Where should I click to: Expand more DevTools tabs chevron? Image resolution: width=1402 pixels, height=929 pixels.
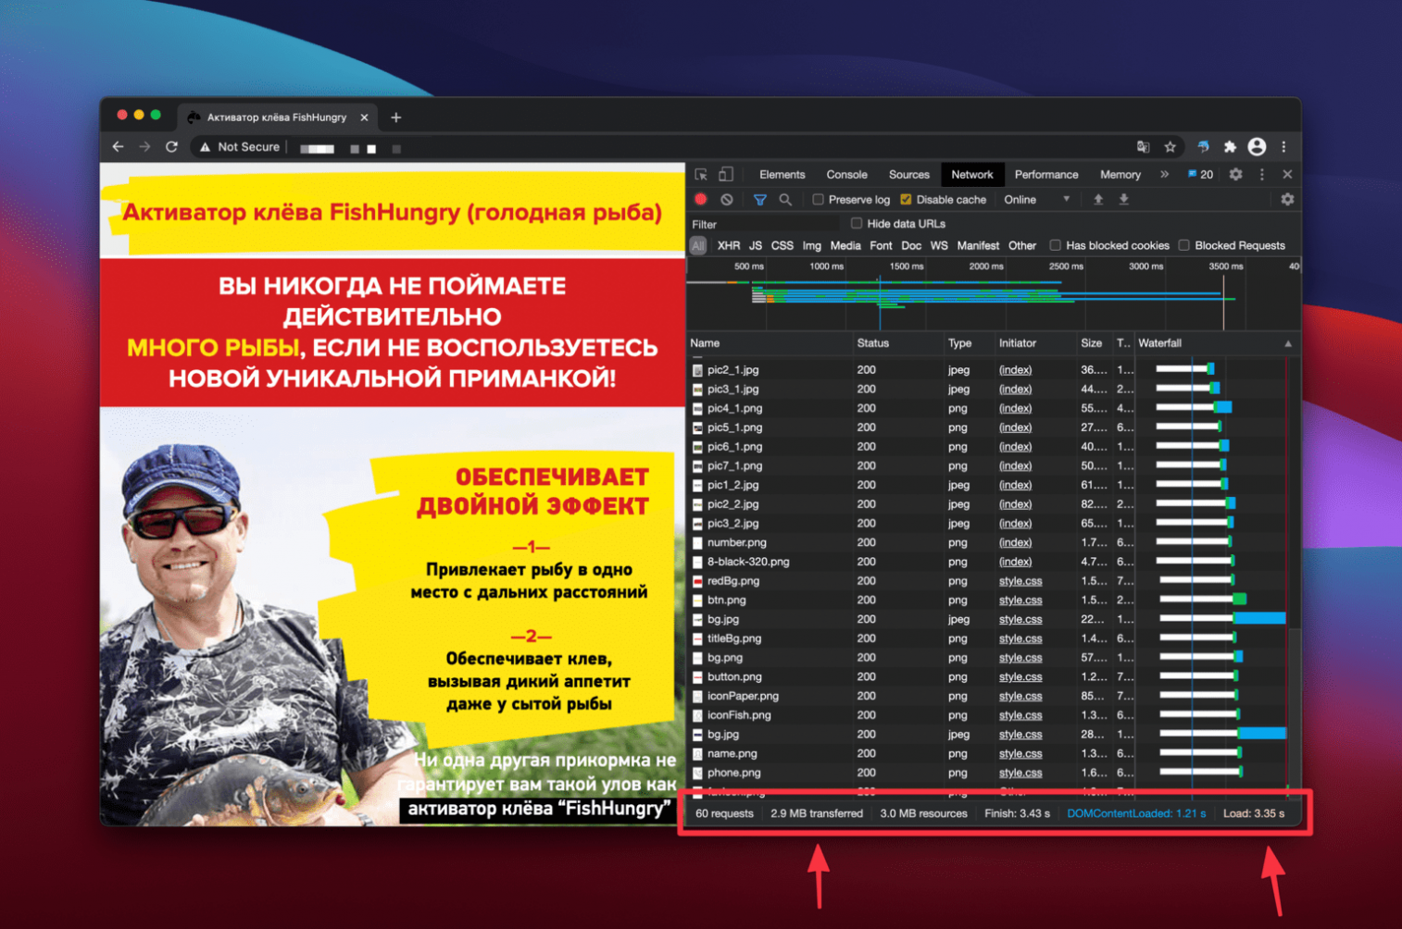point(1164,174)
